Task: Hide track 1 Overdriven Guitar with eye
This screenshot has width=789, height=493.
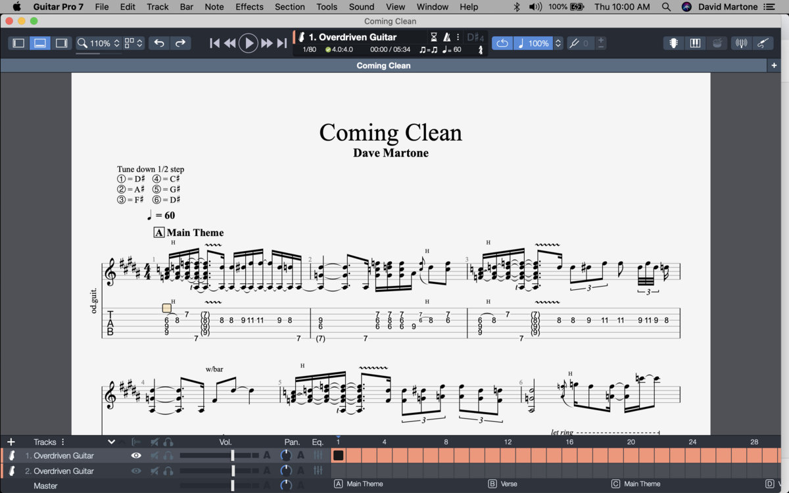Action: point(136,456)
